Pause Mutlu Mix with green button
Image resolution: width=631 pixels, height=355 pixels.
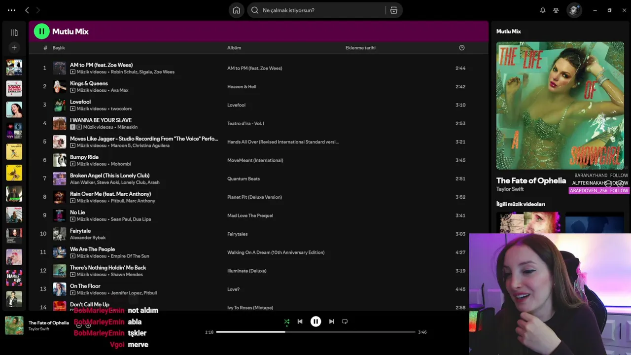(x=42, y=32)
